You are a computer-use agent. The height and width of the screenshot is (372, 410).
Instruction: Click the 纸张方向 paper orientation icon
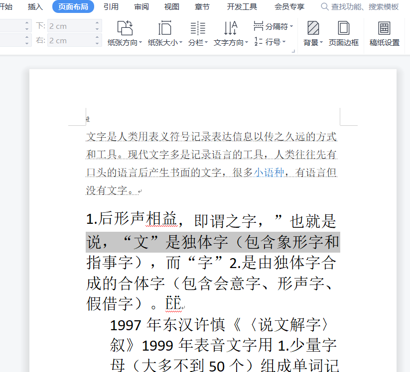[x=125, y=28]
